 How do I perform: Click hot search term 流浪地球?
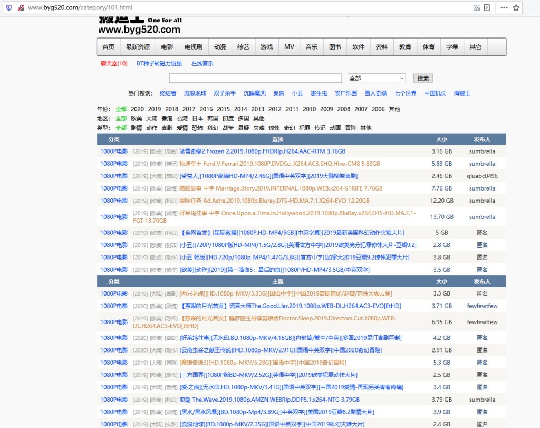[x=195, y=93]
